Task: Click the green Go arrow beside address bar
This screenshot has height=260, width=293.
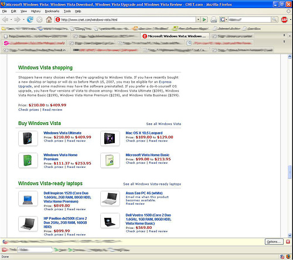Action: coord(205,19)
